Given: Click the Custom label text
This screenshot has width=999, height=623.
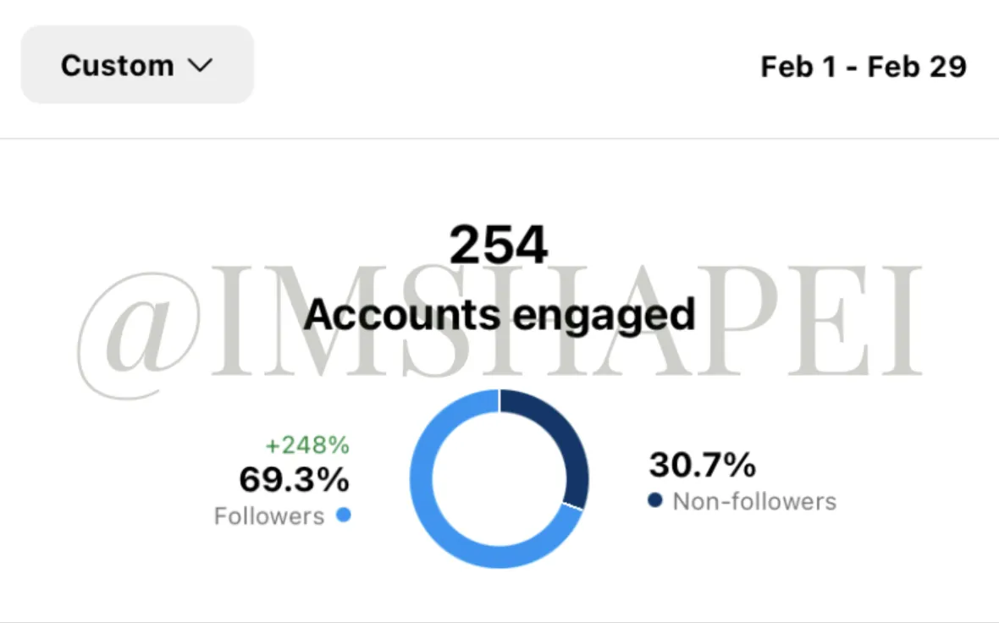Looking at the screenshot, I should (117, 66).
